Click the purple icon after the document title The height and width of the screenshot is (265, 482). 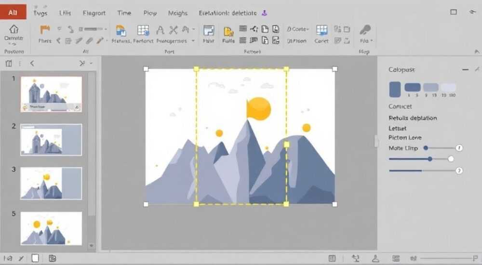264,13
